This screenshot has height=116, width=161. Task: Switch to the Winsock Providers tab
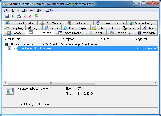tap(20, 23)
